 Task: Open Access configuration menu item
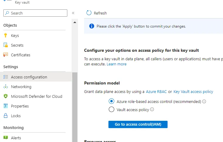pyautogui.click(x=29, y=77)
